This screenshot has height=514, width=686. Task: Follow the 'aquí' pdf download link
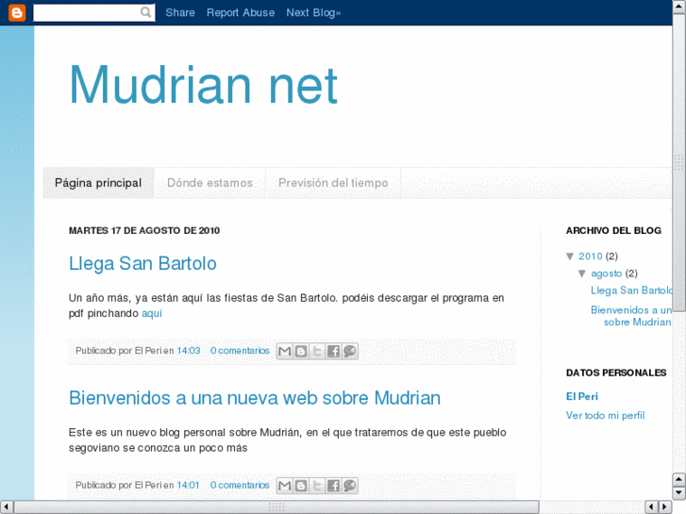tap(152, 314)
